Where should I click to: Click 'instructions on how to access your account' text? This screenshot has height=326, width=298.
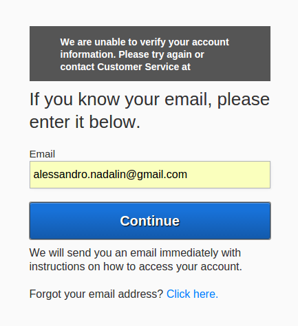point(136,267)
